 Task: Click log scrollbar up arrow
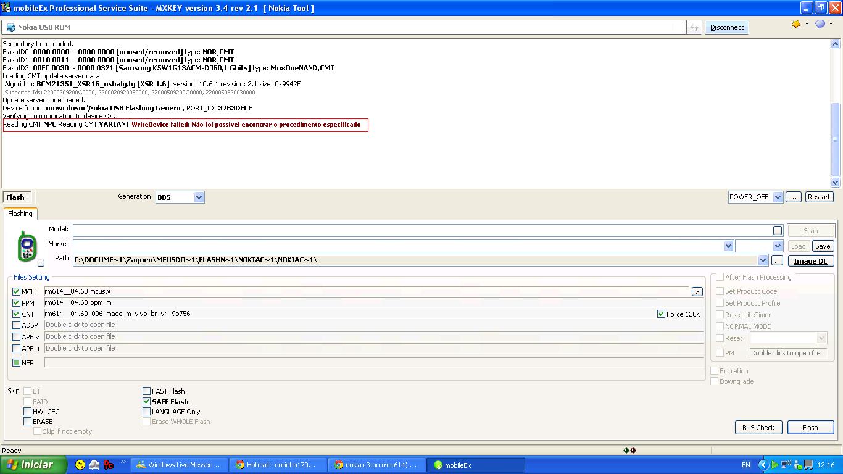click(x=836, y=44)
